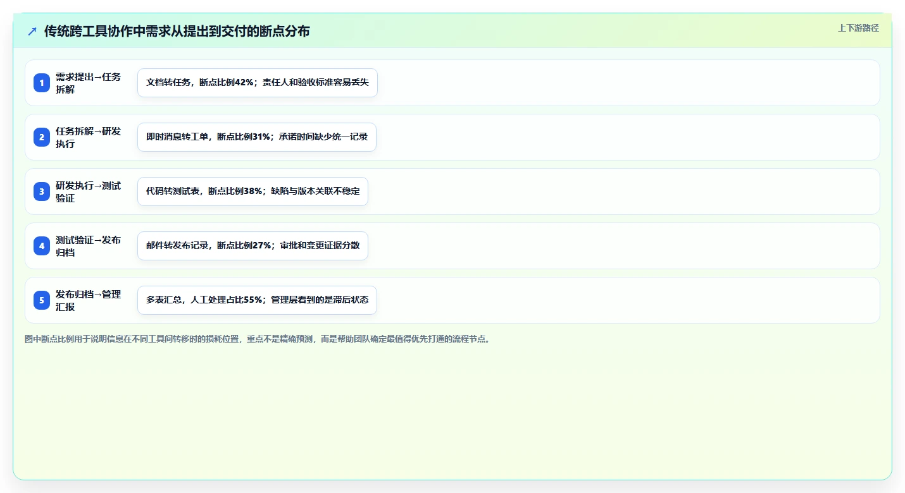Click the 需求提出→任务拆解 step label
Image resolution: width=905 pixels, height=493 pixels.
point(88,83)
